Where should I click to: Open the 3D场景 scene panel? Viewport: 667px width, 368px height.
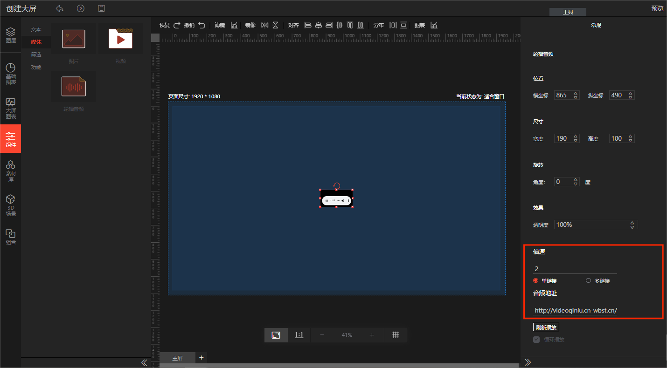11,205
